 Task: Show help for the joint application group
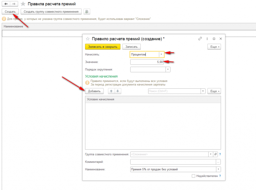[x=220, y=154]
